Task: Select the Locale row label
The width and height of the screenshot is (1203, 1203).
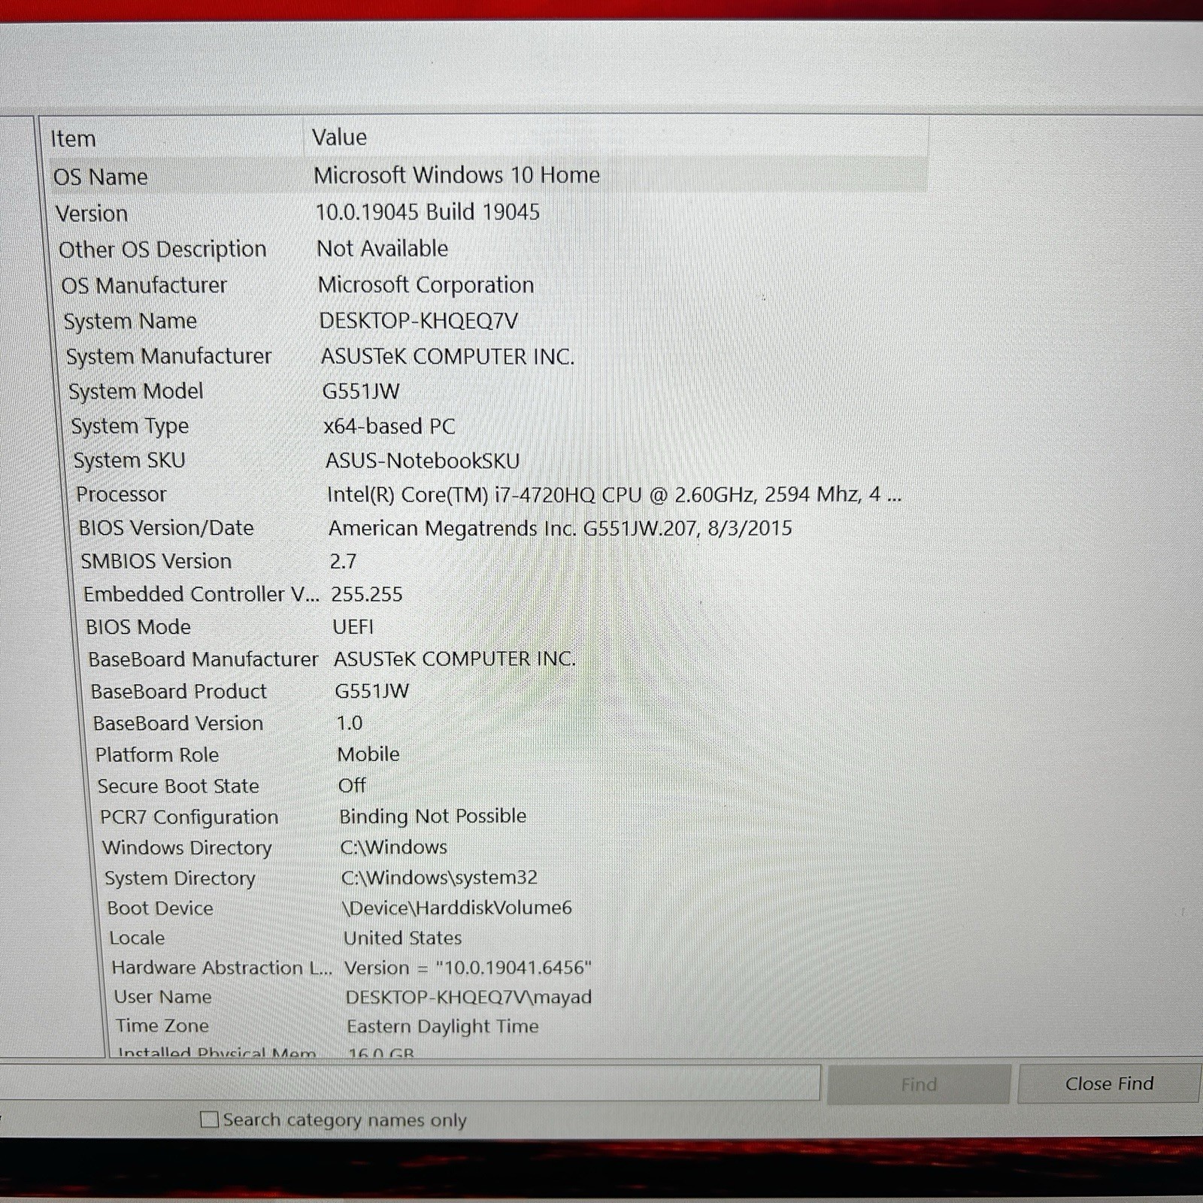Action: [137, 938]
